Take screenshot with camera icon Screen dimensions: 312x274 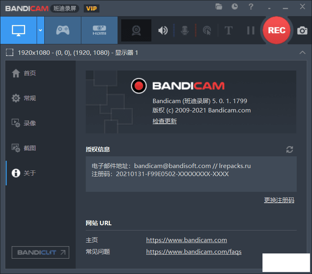[x=302, y=31]
